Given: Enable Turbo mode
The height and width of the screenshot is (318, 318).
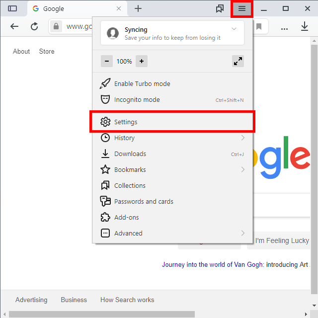Looking at the screenshot, I should tap(172, 83).
